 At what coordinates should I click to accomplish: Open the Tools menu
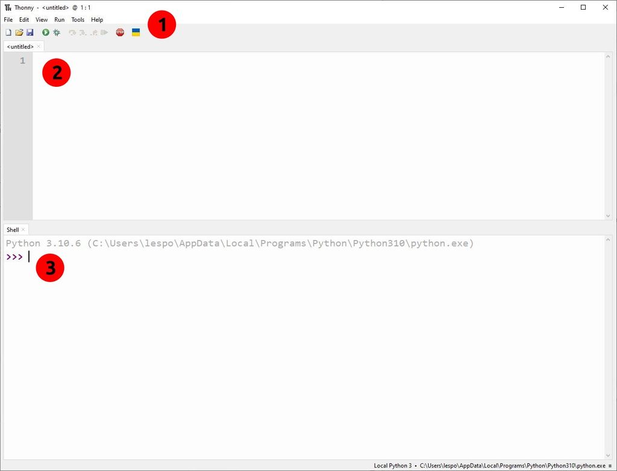coord(77,19)
